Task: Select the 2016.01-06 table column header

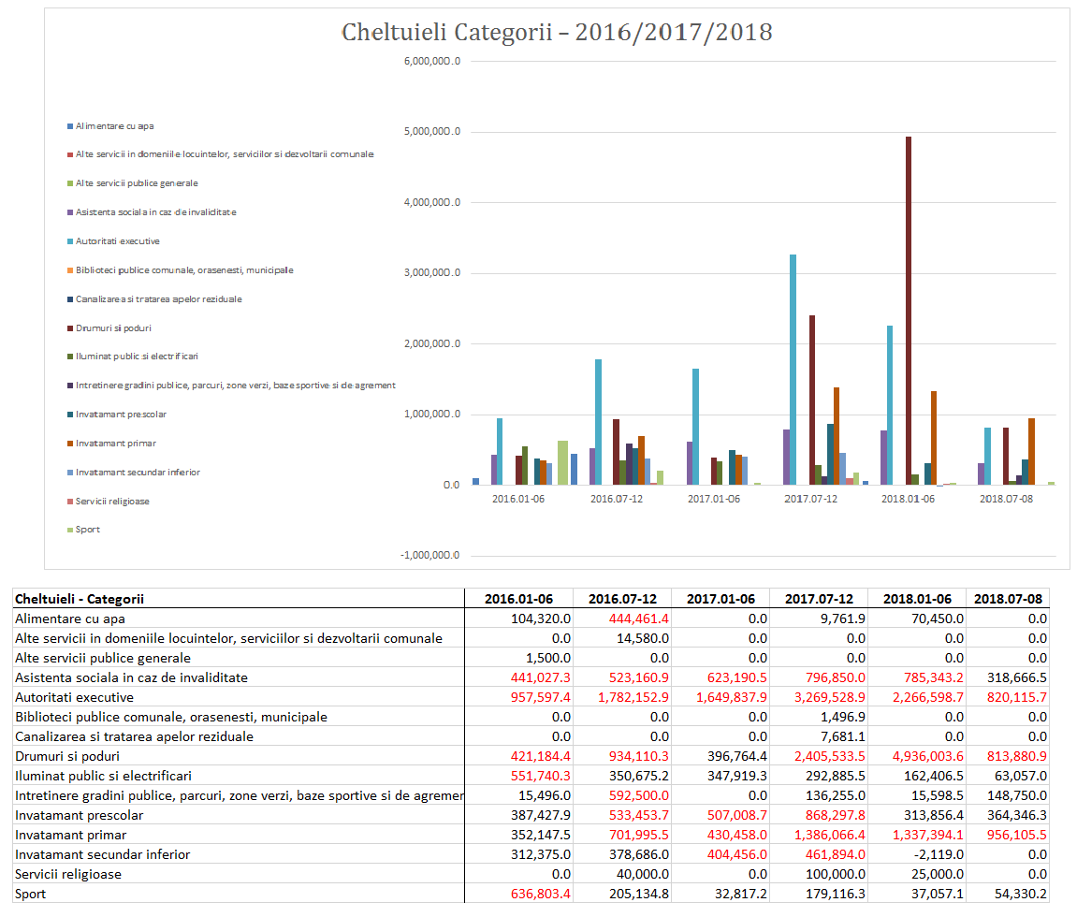Action: click(518, 599)
